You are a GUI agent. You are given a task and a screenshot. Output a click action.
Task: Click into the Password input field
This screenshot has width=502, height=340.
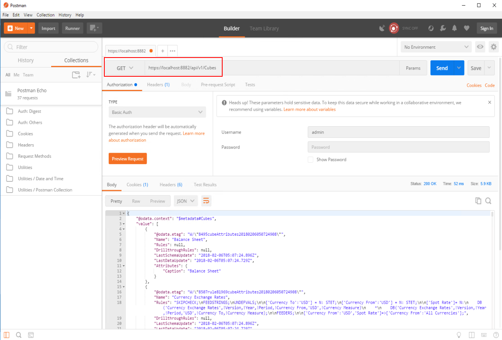coord(398,147)
